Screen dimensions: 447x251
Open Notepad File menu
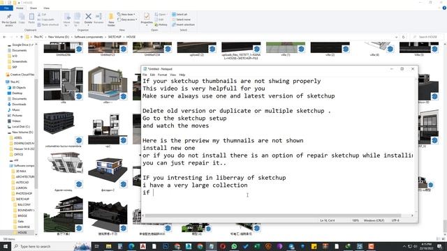coord(145,75)
